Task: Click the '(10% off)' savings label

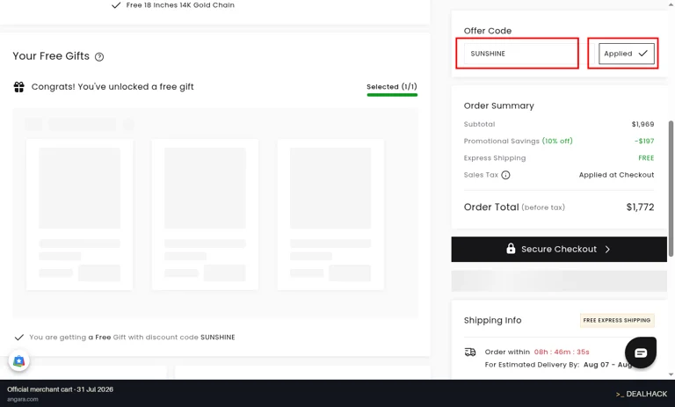Action: [x=557, y=141]
